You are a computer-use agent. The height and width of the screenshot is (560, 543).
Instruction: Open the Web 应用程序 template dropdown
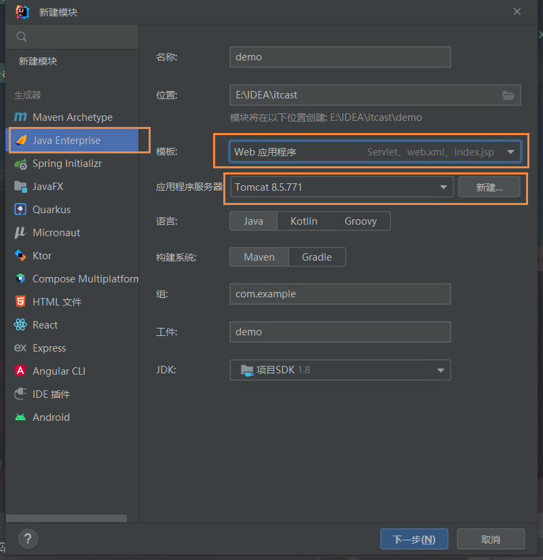pos(510,152)
